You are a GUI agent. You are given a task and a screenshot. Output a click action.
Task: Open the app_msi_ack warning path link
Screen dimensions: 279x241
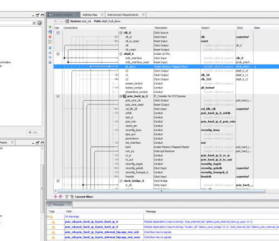pos(102,232)
